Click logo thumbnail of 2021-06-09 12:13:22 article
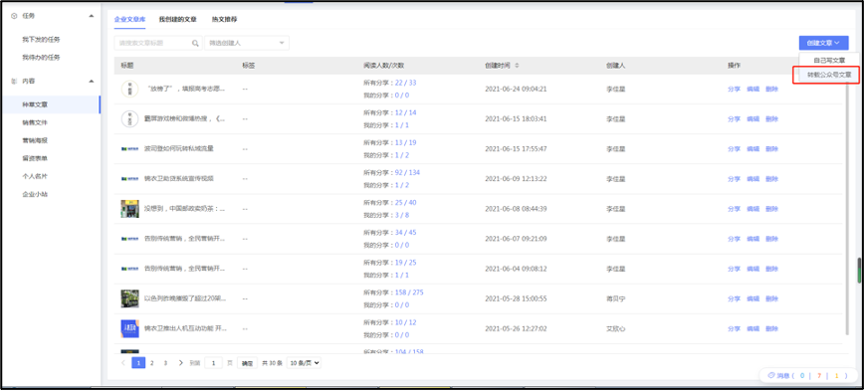Viewport: 864px width, 391px height. pos(129,179)
